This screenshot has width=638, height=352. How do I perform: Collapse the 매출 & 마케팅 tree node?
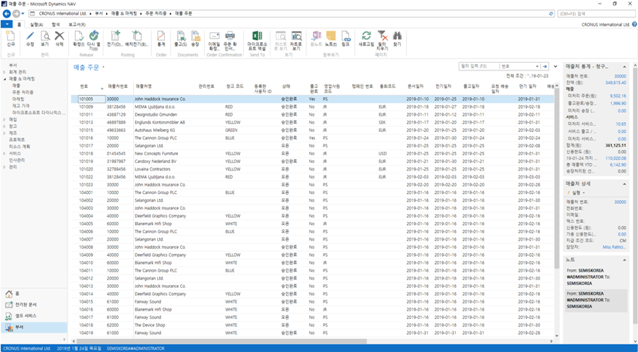pyautogui.click(x=5, y=79)
